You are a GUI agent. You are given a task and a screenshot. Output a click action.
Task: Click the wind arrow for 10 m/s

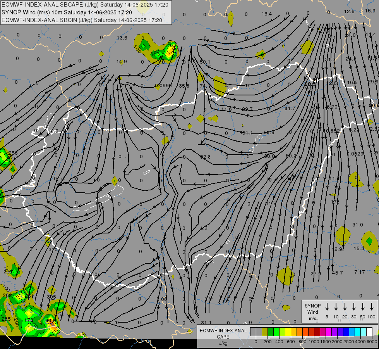pyautogui.click(x=336, y=307)
